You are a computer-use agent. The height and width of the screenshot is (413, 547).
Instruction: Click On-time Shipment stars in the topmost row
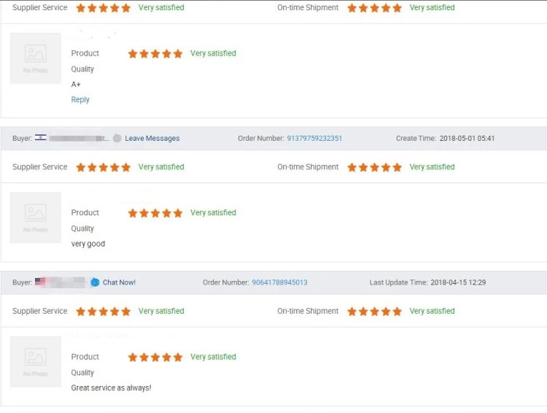click(374, 8)
